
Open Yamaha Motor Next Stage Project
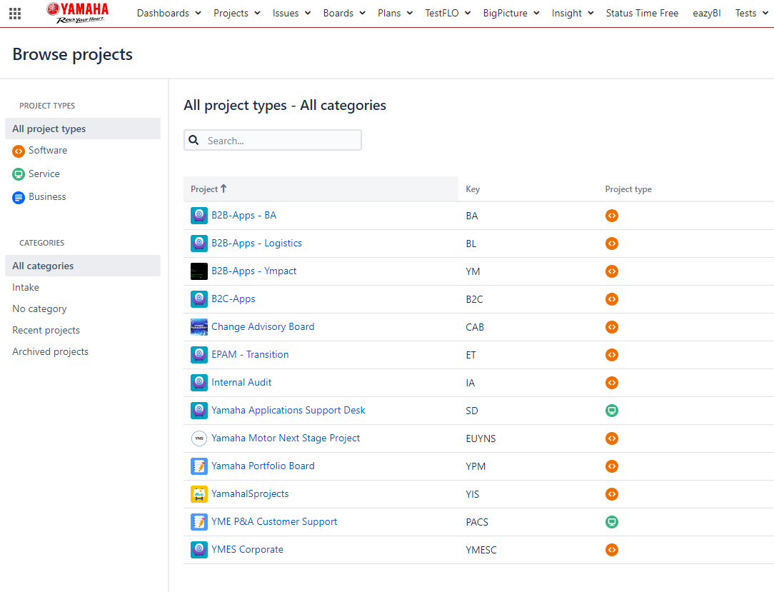286,438
